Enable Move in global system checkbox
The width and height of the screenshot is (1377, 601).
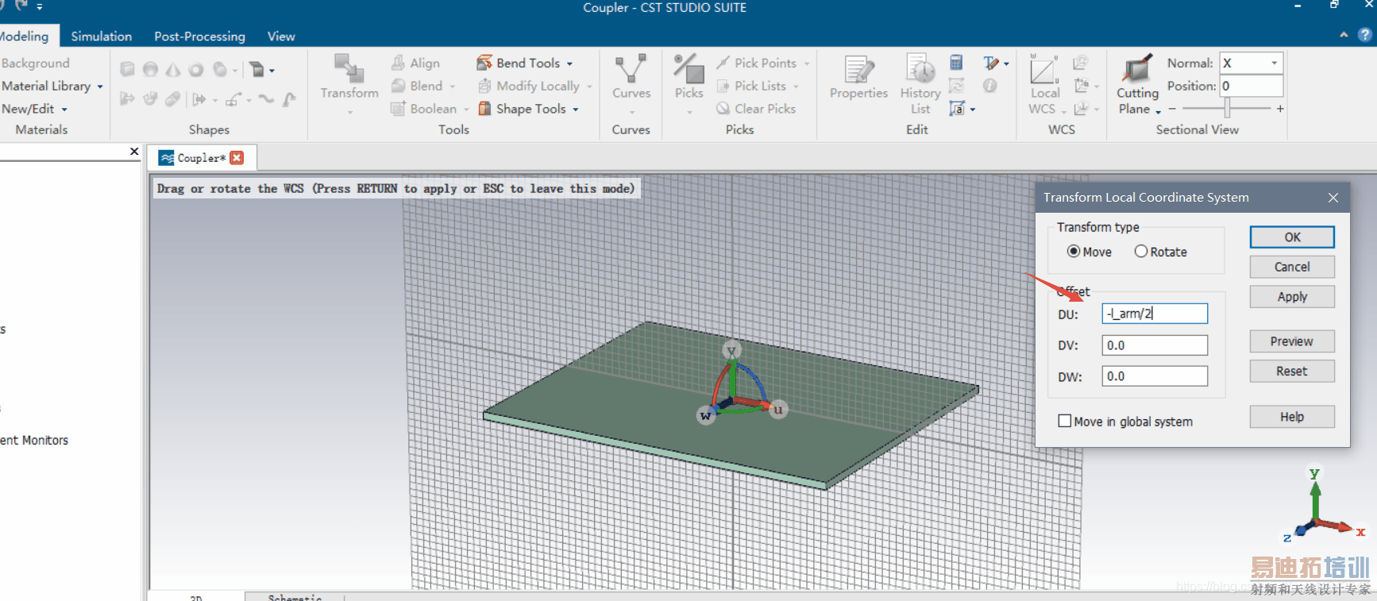pos(1065,421)
